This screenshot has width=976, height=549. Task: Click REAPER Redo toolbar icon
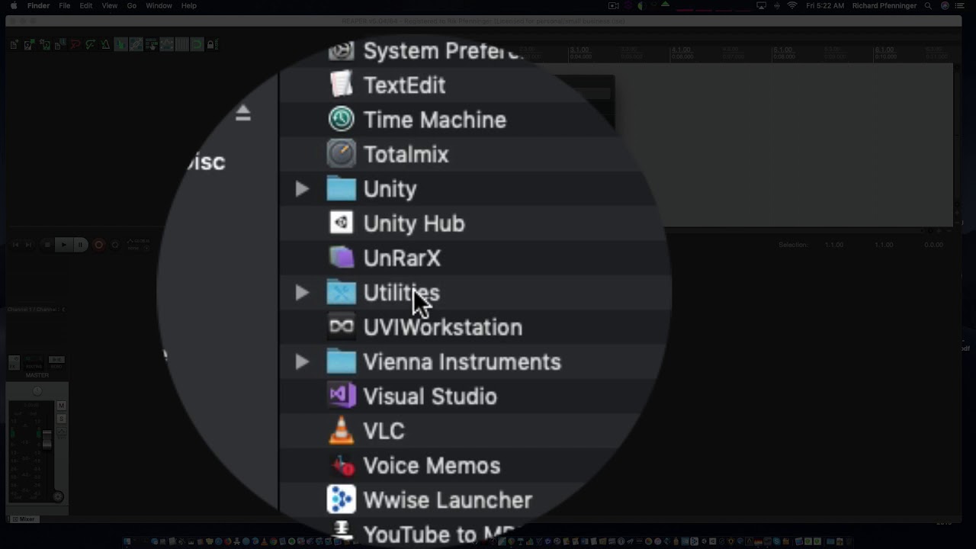90,45
